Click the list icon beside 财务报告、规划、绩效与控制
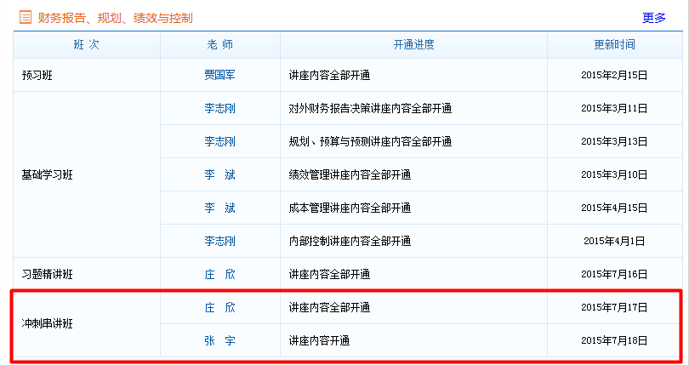The width and height of the screenshot is (689, 365). point(26,18)
